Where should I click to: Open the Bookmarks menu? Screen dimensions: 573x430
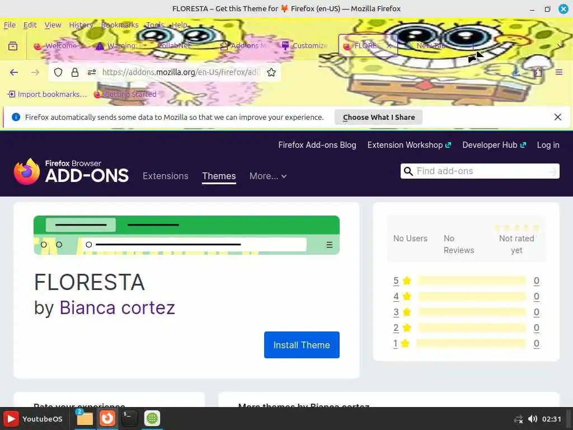[x=120, y=25]
